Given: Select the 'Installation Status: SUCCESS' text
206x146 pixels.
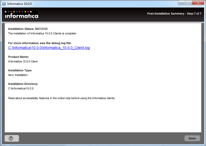Looking at the screenshot, I should (x=28, y=29).
